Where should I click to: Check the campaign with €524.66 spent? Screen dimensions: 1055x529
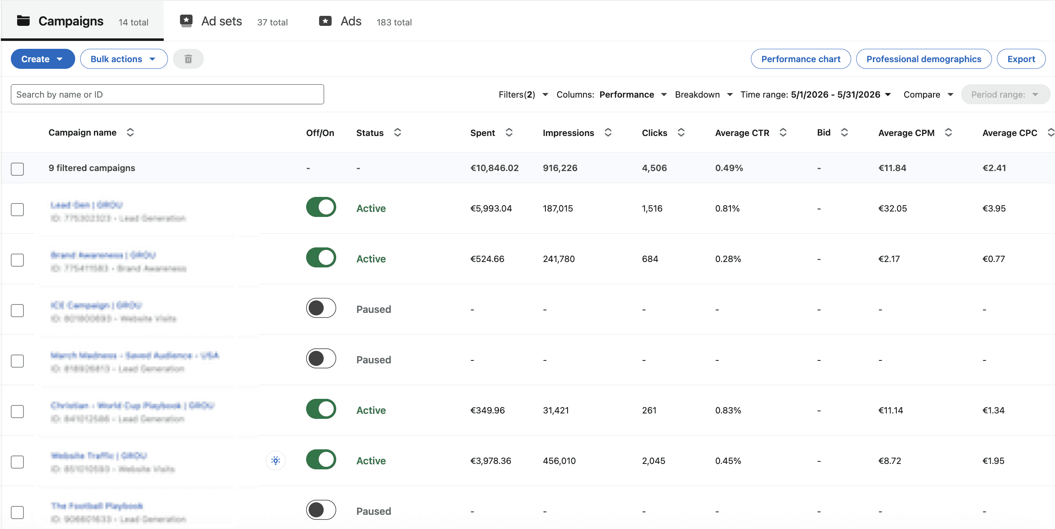(18, 259)
